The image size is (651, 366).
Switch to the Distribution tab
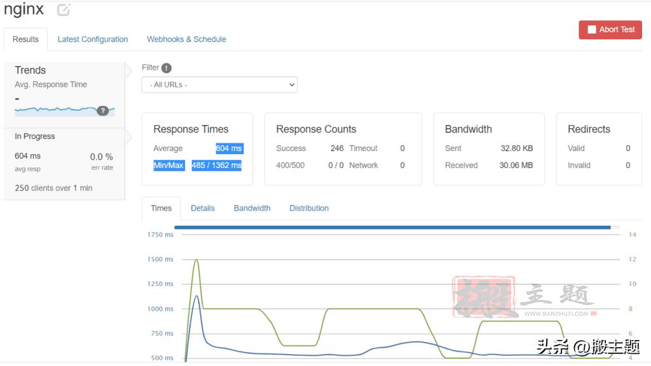pyautogui.click(x=308, y=207)
